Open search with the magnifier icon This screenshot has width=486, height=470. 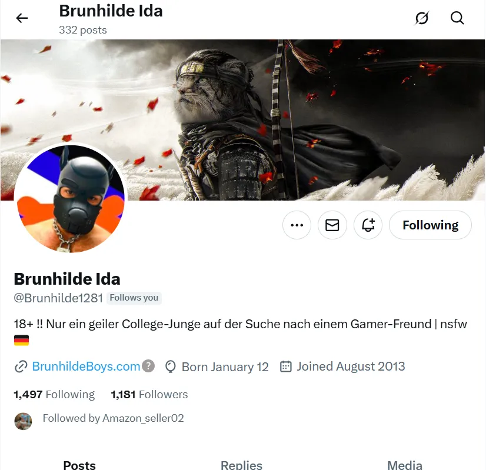click(457, 18)
